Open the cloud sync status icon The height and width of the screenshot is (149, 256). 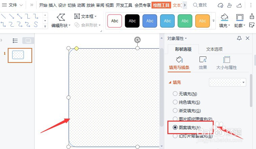pyautogui.click(x=220, y=5)
